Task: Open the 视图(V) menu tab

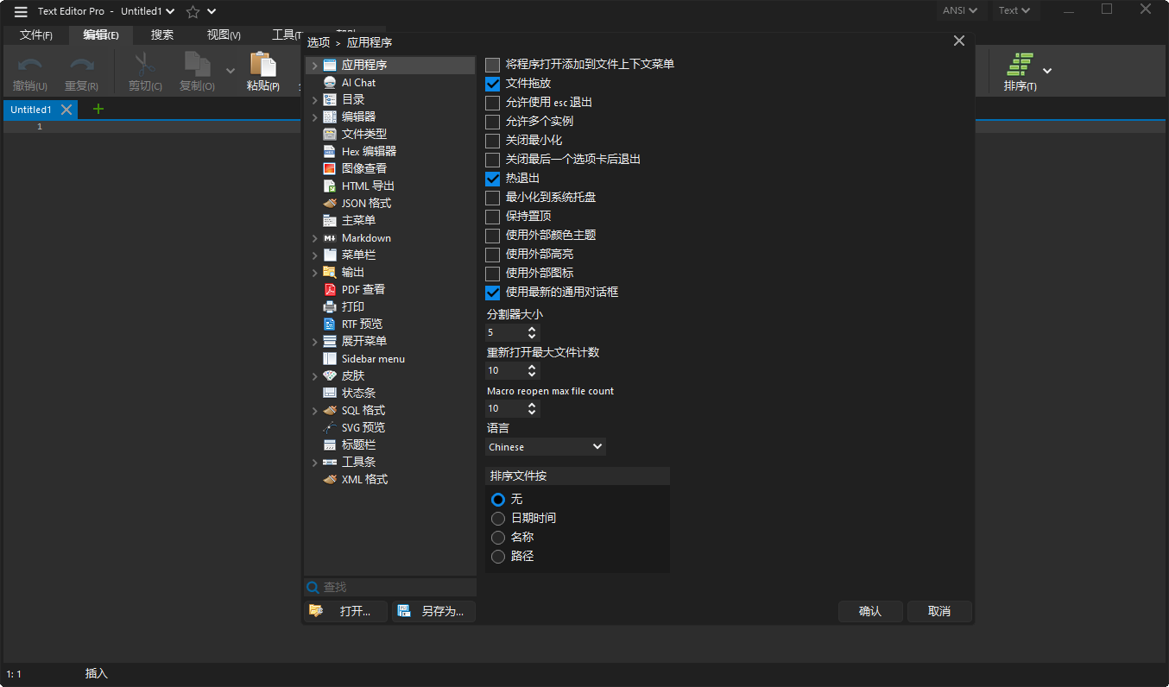Action: coord(223,35)
